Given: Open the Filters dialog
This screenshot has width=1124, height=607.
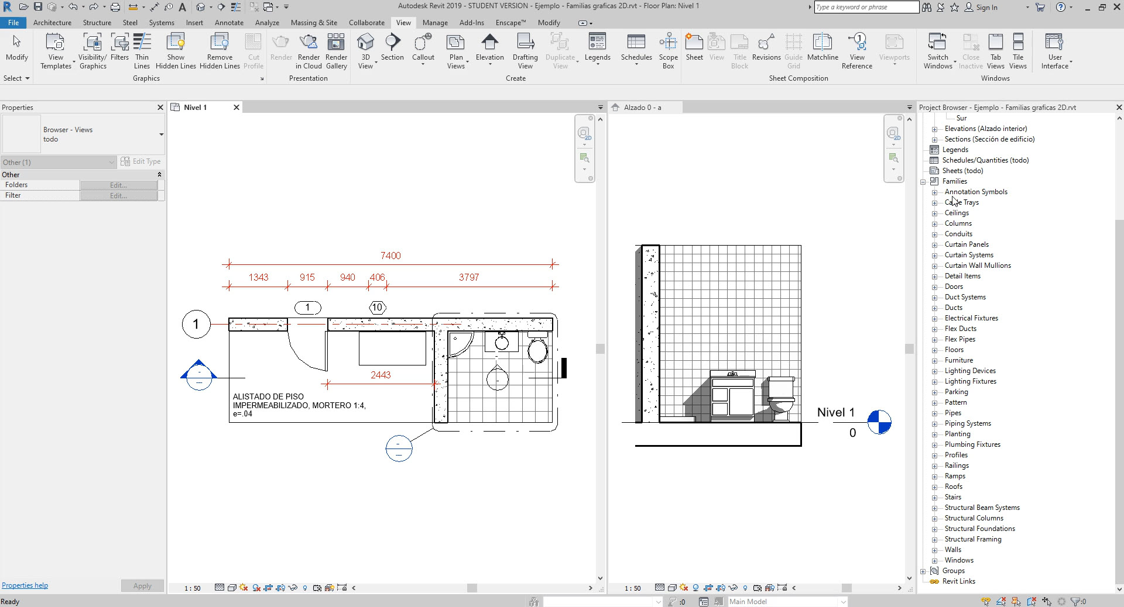Looking at the screenshot, I should pyautogui.click(x=119, y=47).
